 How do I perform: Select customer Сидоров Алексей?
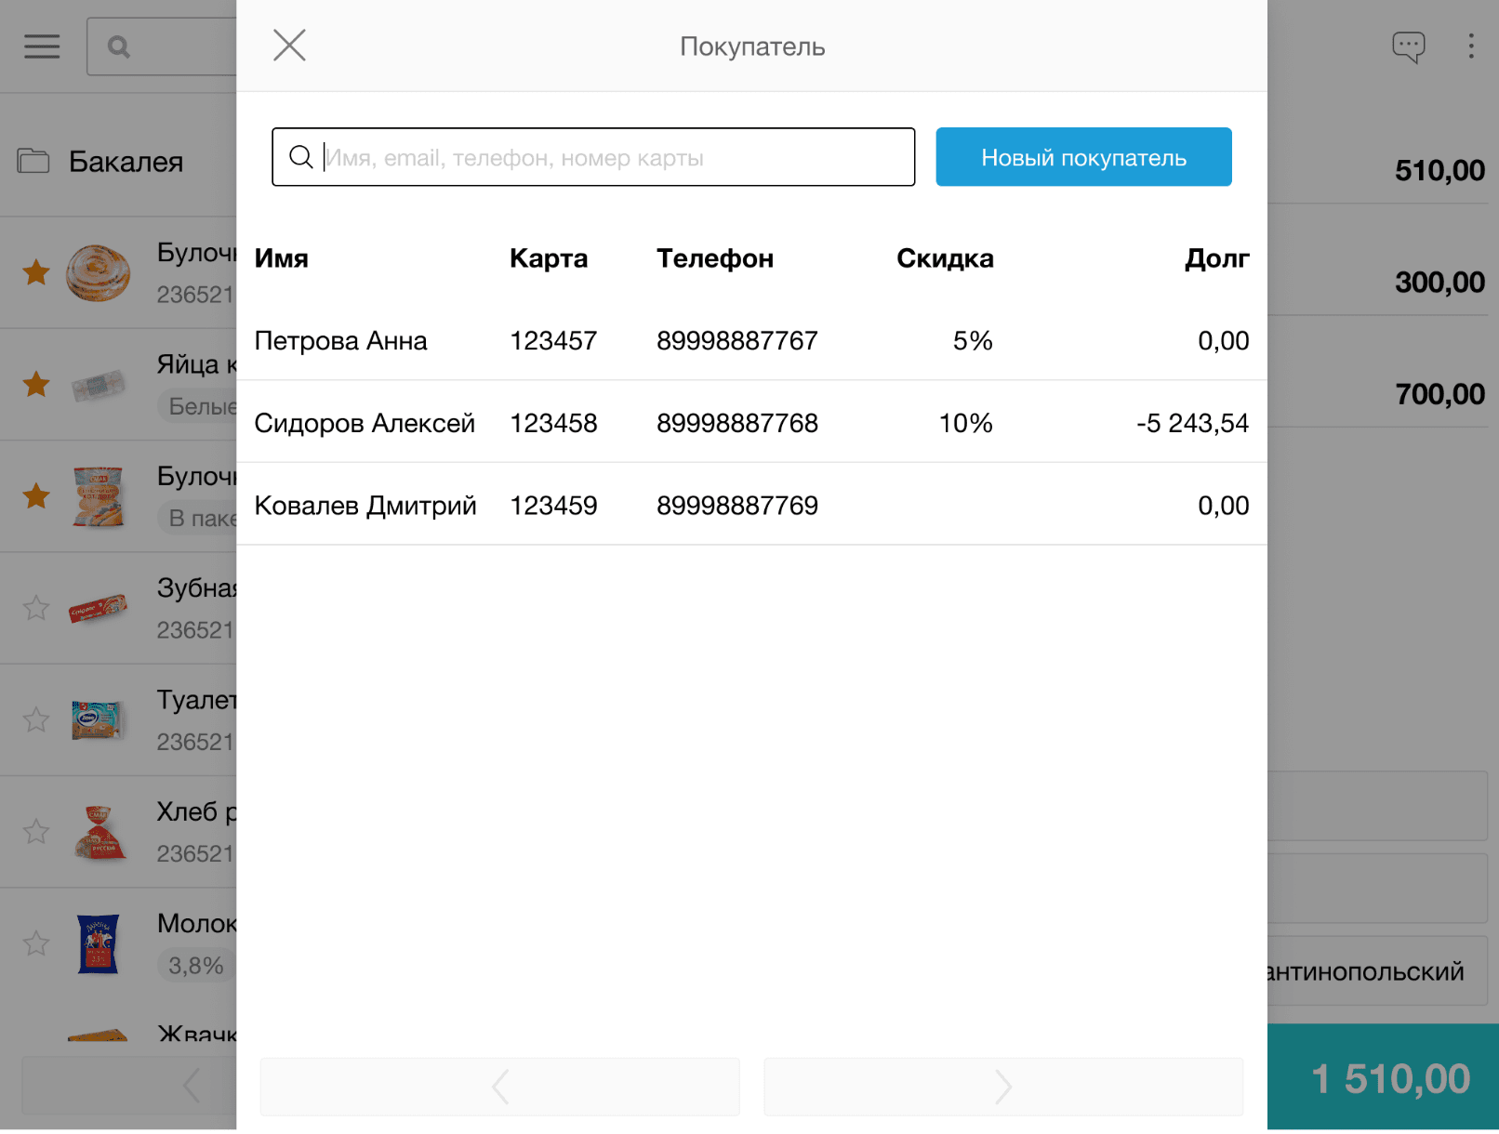click(364, 424)
